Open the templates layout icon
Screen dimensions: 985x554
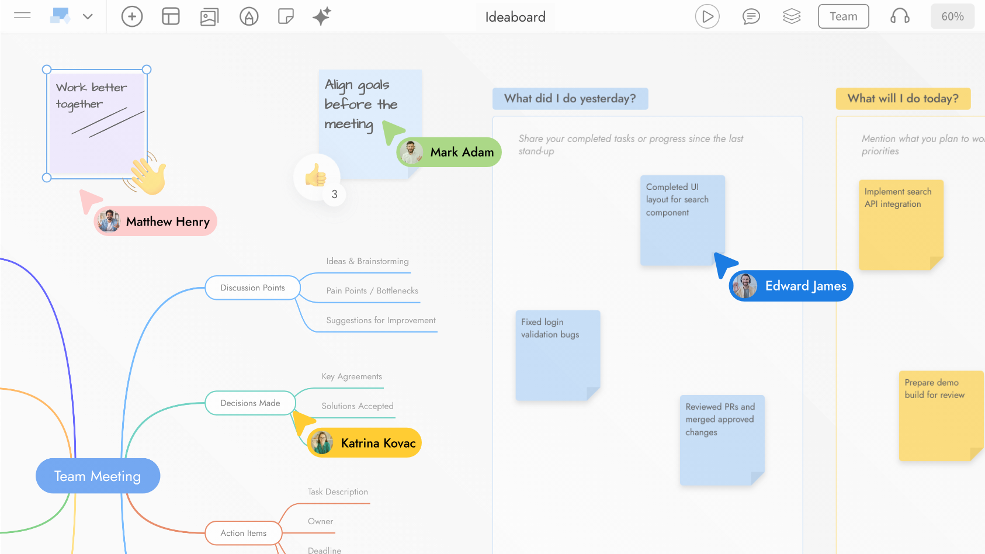[x=171, y=16]
